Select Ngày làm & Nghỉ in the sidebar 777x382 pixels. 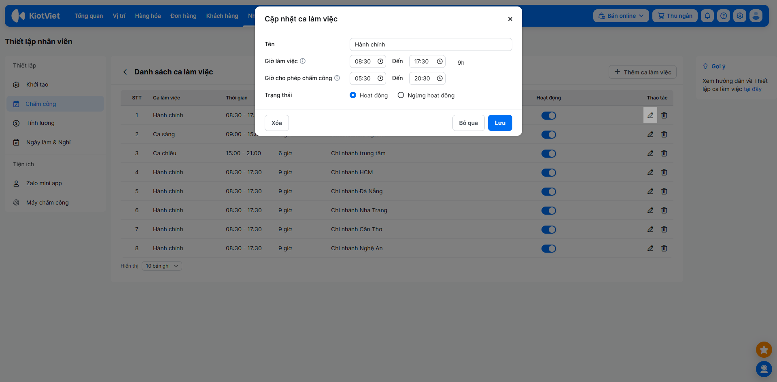(x=55, y=142)
